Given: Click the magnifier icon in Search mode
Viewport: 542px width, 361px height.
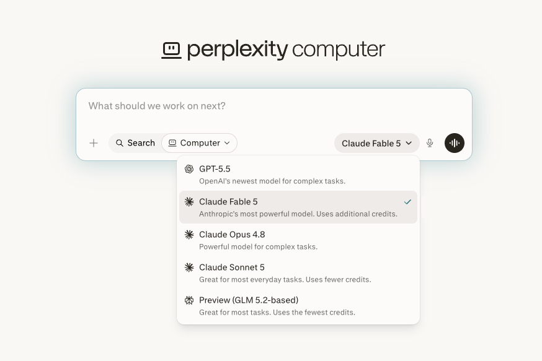Looking at the screenshot, I should (120, 143).
